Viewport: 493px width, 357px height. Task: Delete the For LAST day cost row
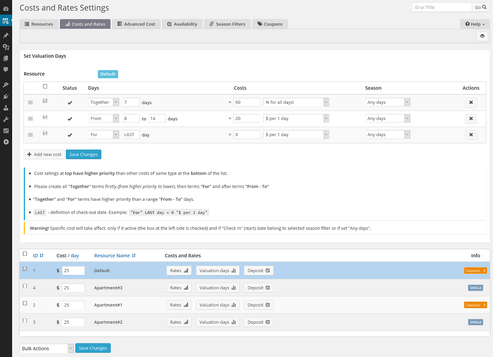(471, 135)
